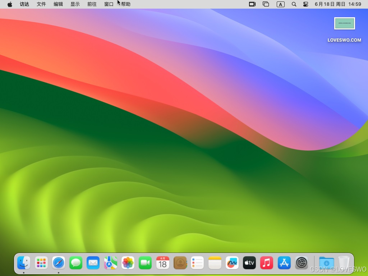The width and height of the screenshot is (368, 276).
Task: Select the LOVESWO.COM file name label
Action: tap(344, 40)
